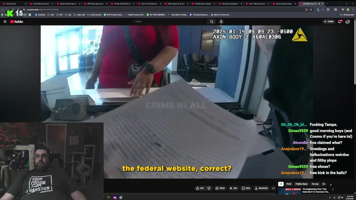The height and width of the screenshot is (200, 356).
Task: Download the video
Action: point(261,188)
